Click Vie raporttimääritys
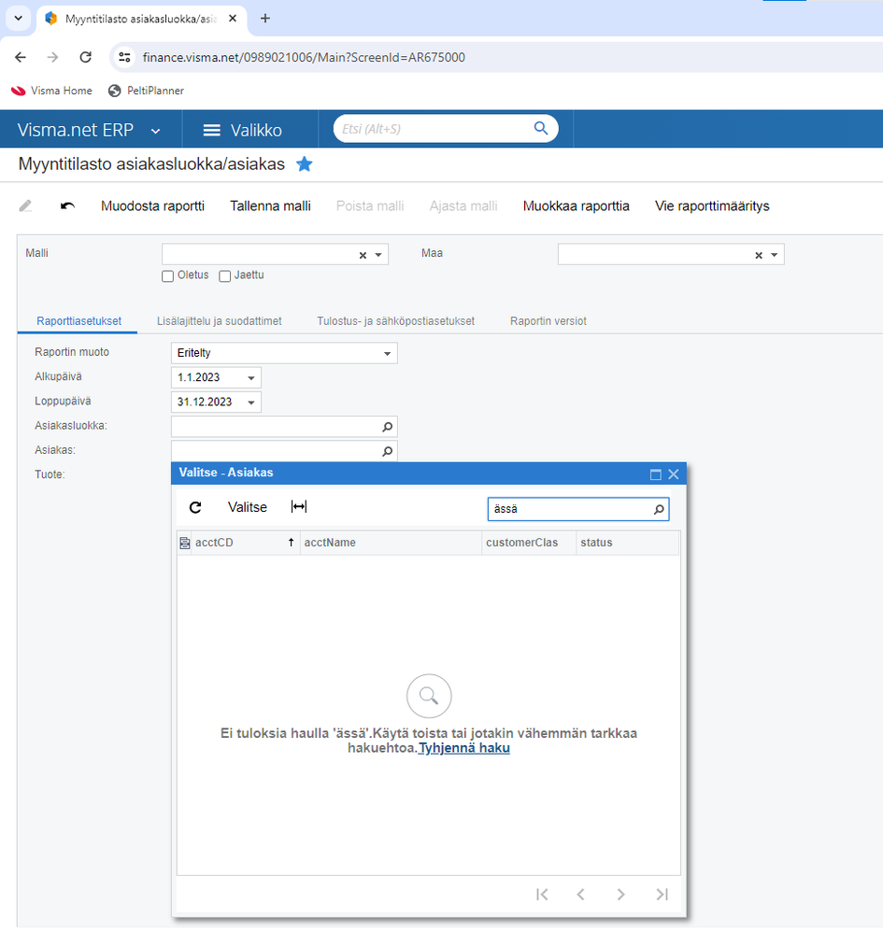883x933 pixels. pos(712,205)
